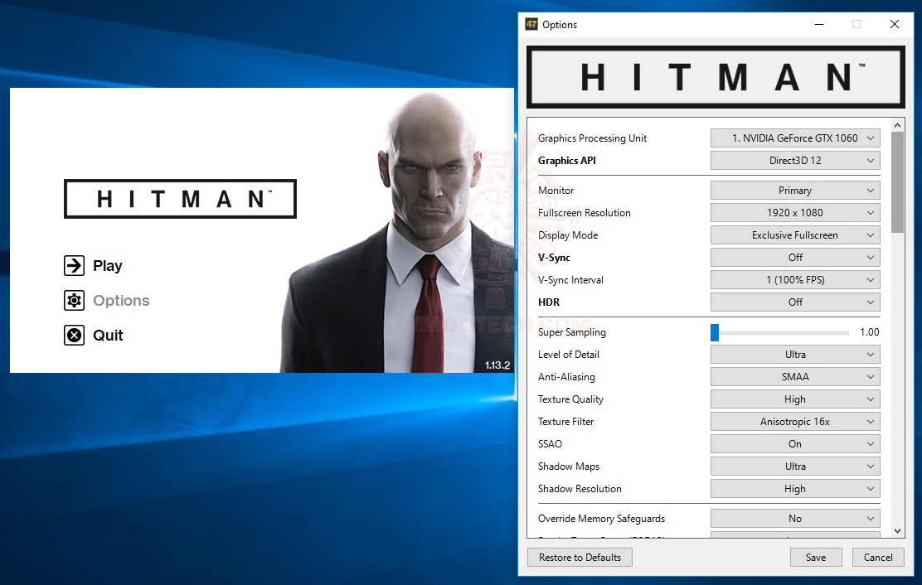922x585 pixels.
Task: Turn off SSAO
Action: pyautogui.click(x=794, y=443)
